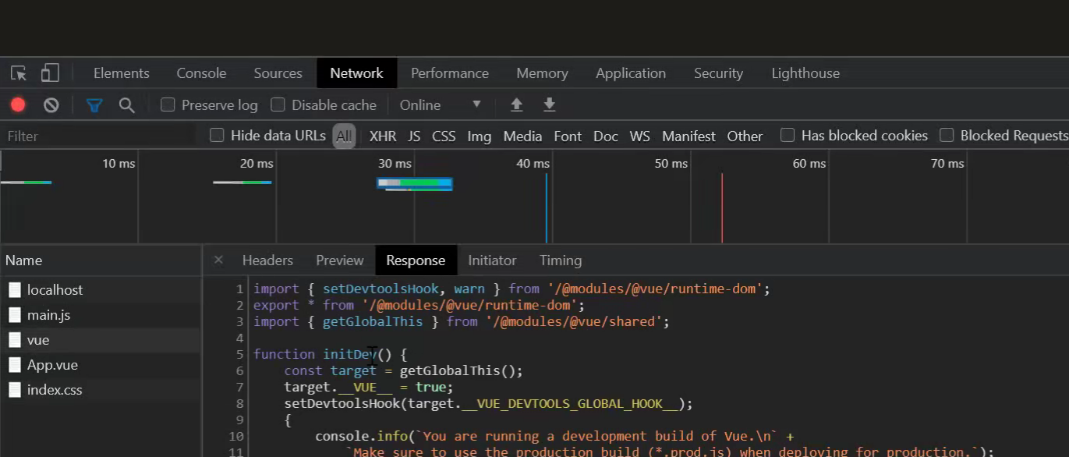This screenshot has width=1069, height=457.
Task: Click the inspect element picker icon
Action: (19, 73)
